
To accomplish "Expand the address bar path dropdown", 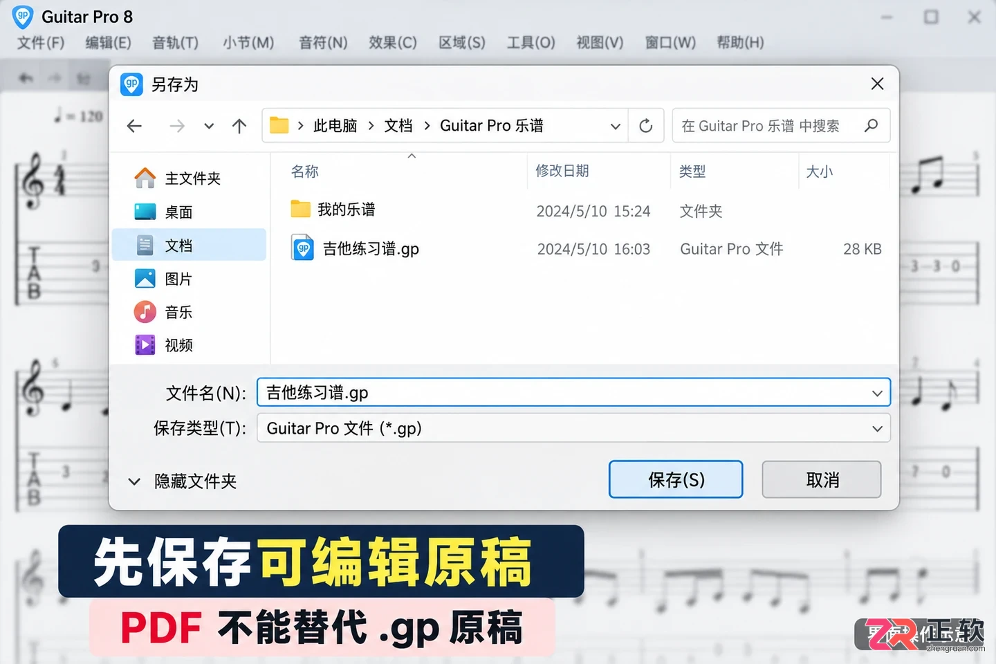I will [615, 126].
